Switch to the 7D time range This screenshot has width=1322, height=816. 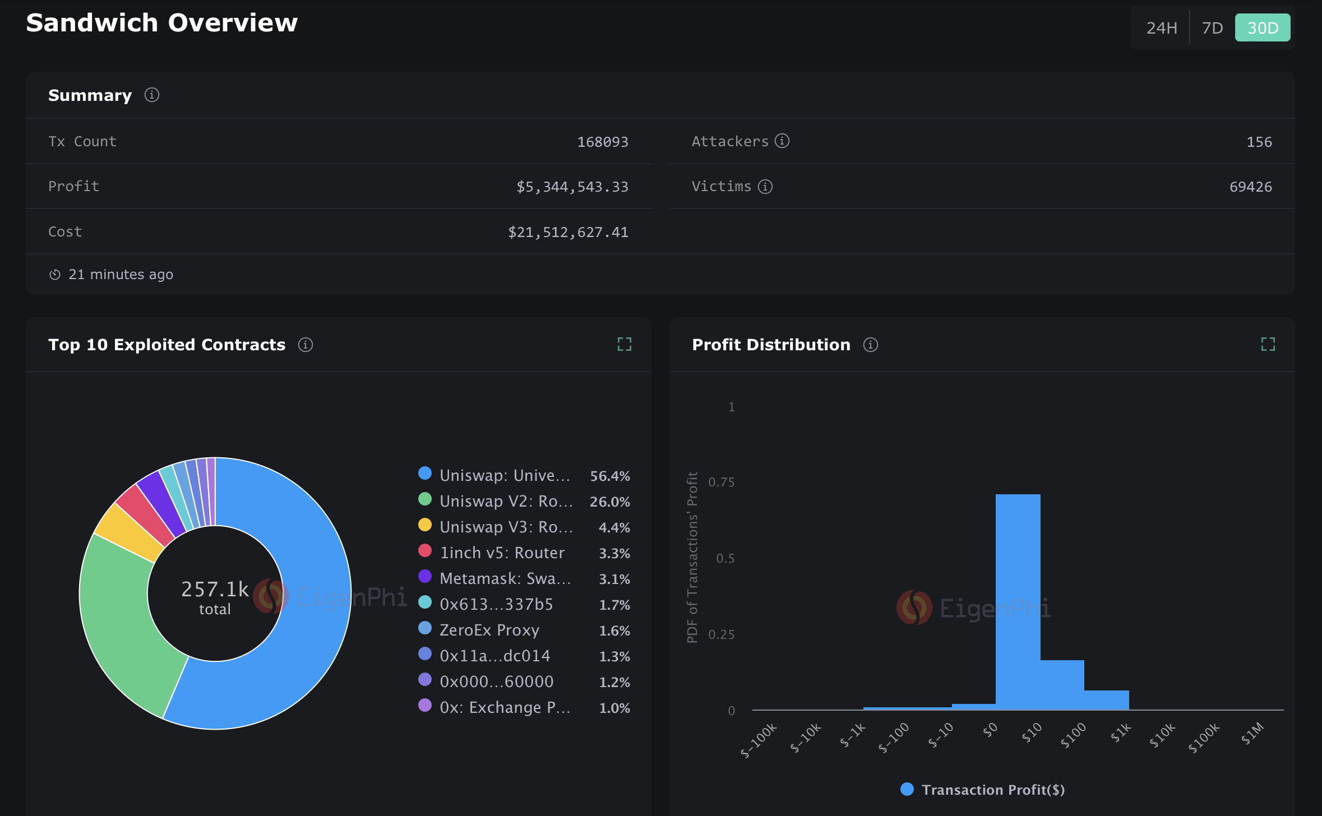tap(1212, 27)
